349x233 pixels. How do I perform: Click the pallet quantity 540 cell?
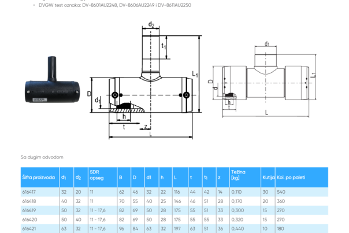point(281,192)
